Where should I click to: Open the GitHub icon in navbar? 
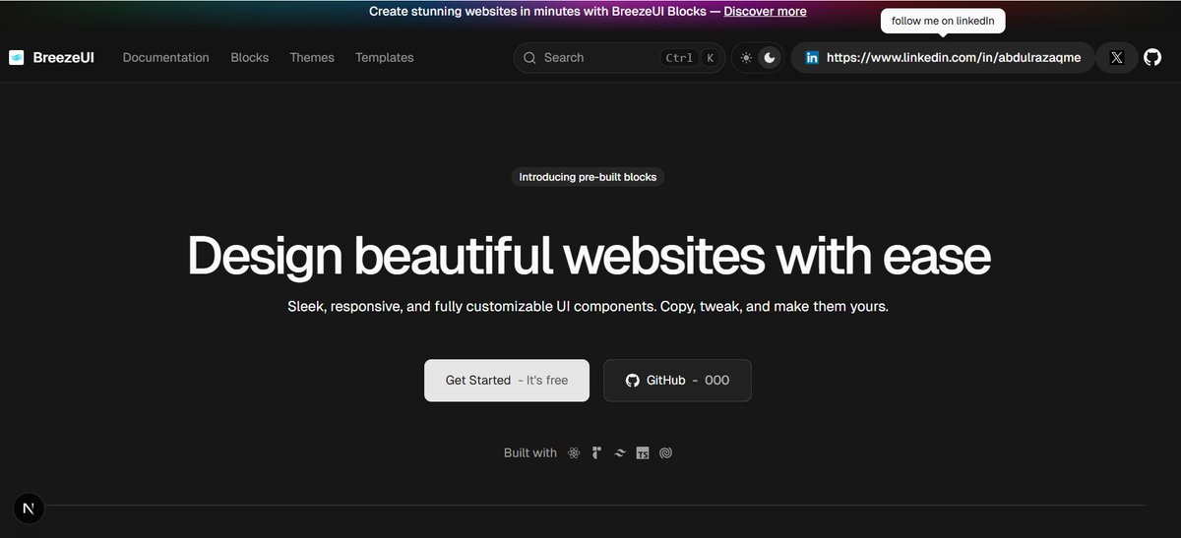(1152, 58)
